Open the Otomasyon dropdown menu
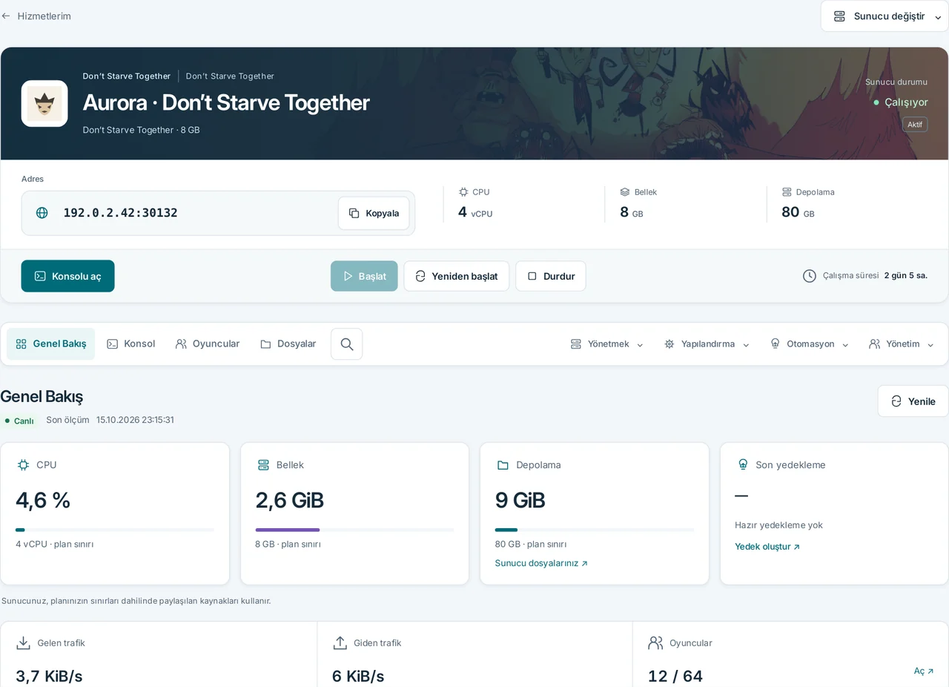 pos(809,344)
